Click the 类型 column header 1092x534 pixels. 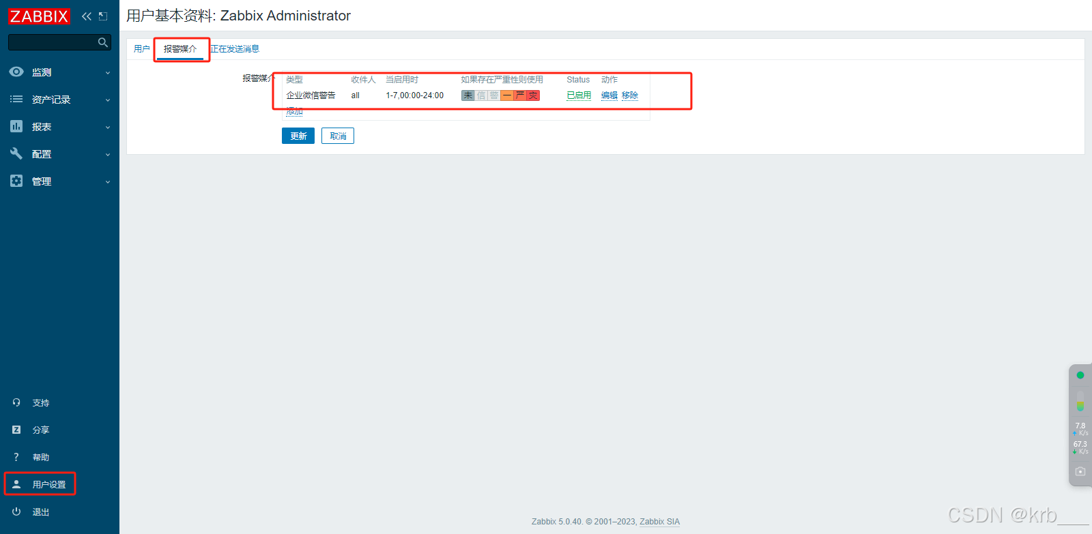click(x=294, y=80)
